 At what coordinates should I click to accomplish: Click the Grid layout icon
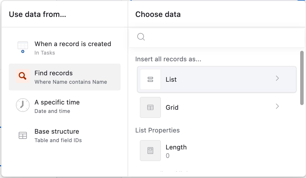[x=150, y=107]
